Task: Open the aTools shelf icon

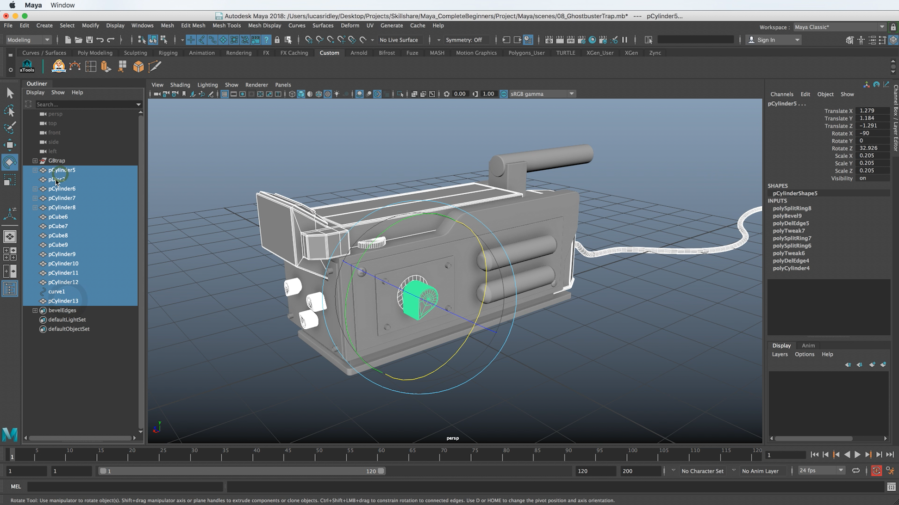Action: click(x=27, y=67)
